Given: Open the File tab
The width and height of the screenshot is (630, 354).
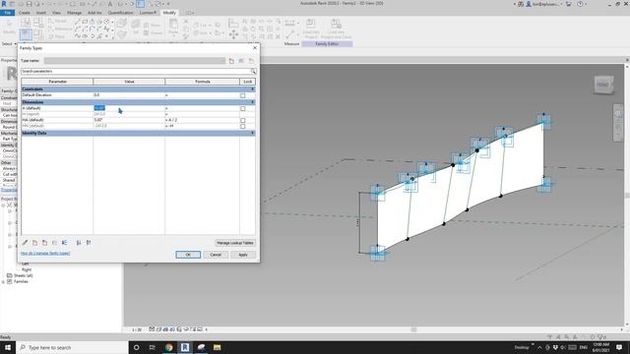Looking at the screenshot, I should (8, 13).
